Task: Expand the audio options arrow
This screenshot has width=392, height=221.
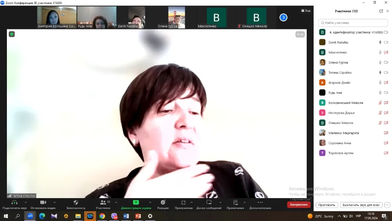Action: (25, 202)
